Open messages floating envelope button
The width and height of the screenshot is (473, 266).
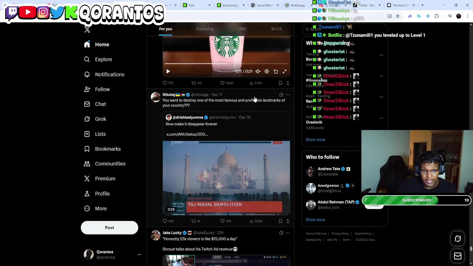click(457, 256)
